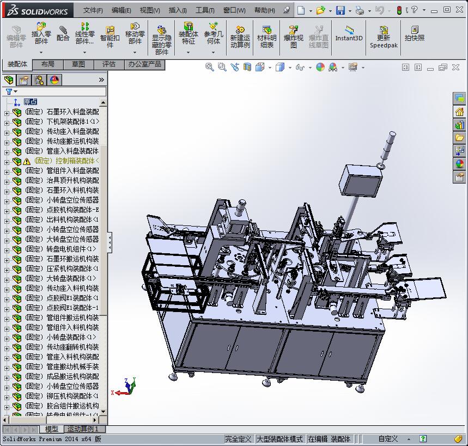Select 模型 bottom tab
The width and height of the screenshot is (468, 446).
point(52,429)
